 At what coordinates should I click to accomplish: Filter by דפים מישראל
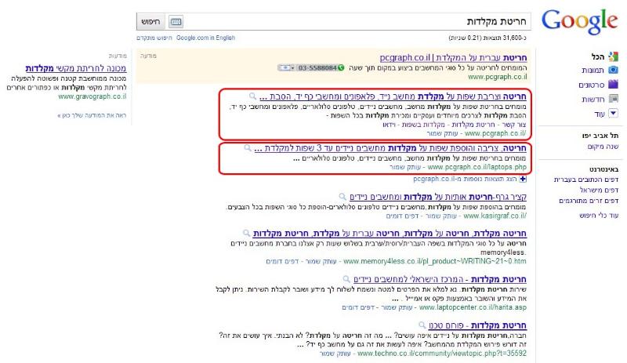click(x=599, y=190)
